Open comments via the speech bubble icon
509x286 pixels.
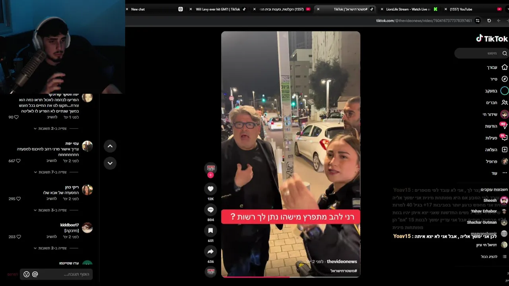pos(210,210)
